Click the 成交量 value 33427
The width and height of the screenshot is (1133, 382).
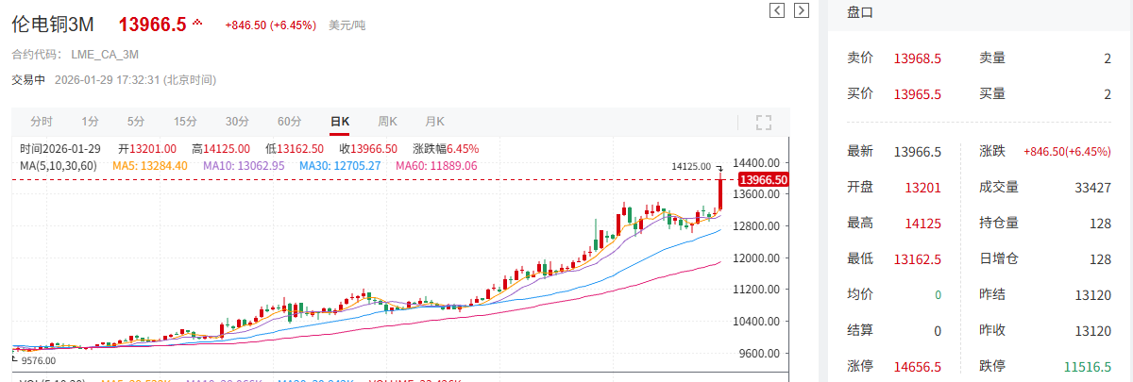(1092, 188)
